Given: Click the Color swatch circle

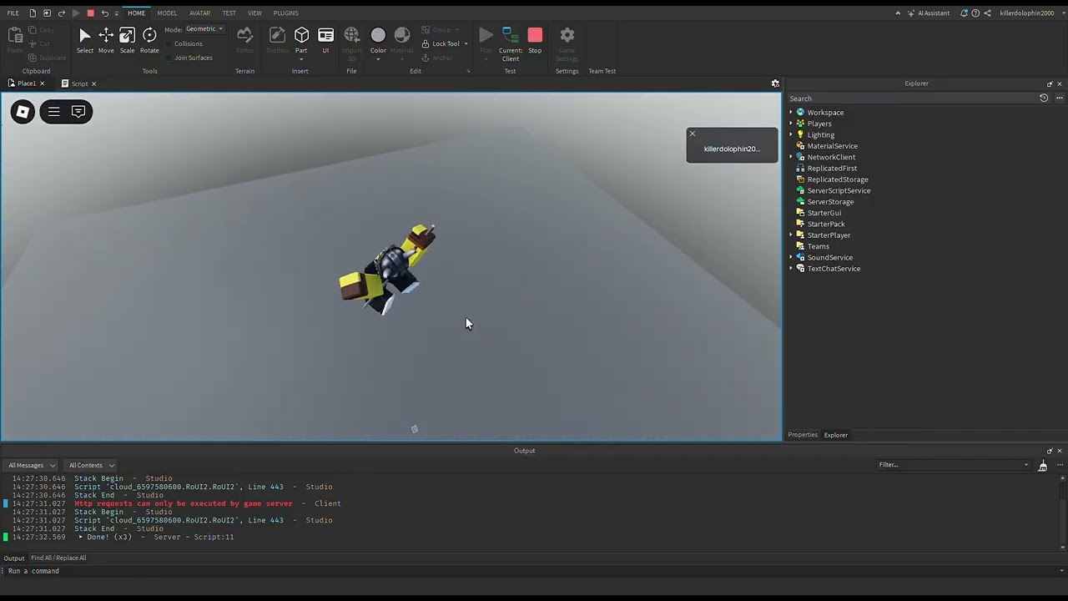Looking at the screenshot, I should point(378,35).
